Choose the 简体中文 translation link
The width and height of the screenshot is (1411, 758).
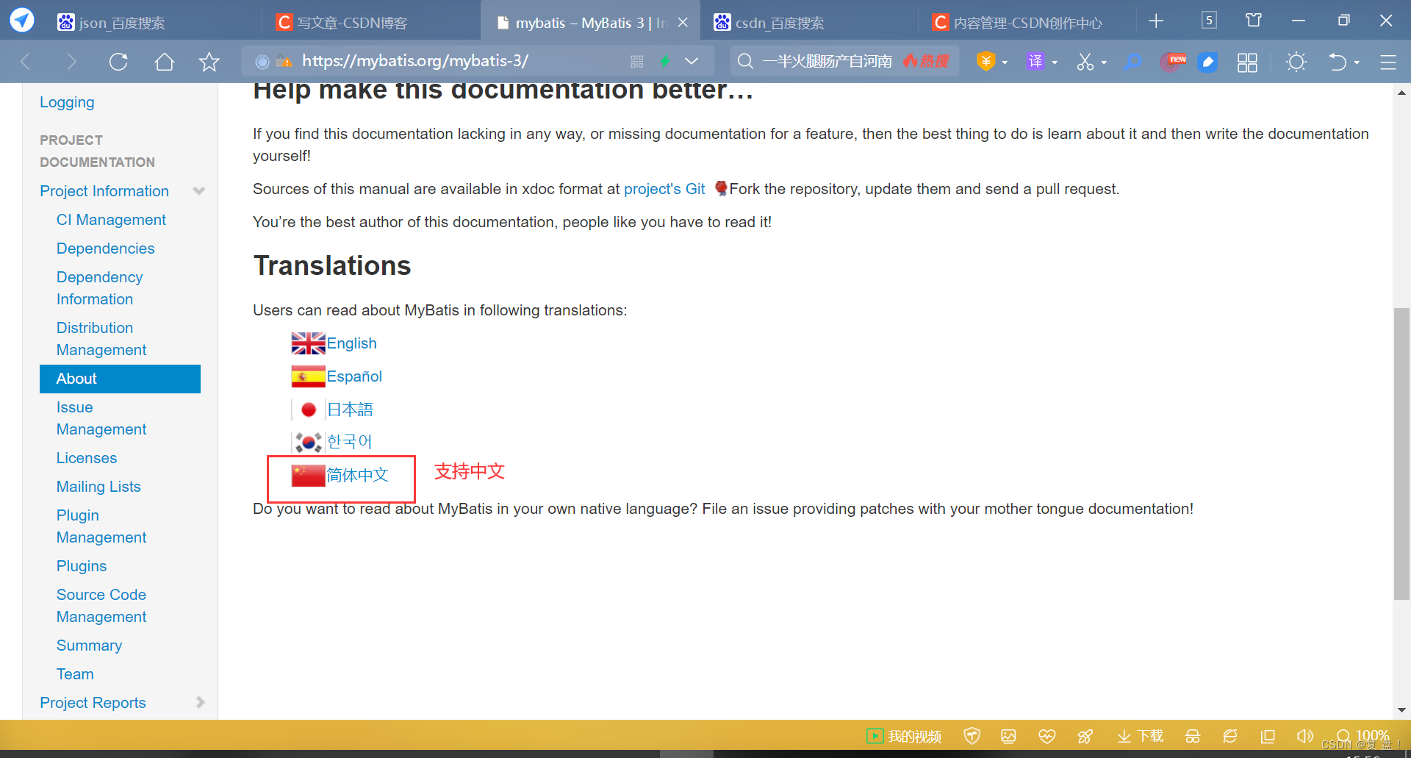coord(357,475)
